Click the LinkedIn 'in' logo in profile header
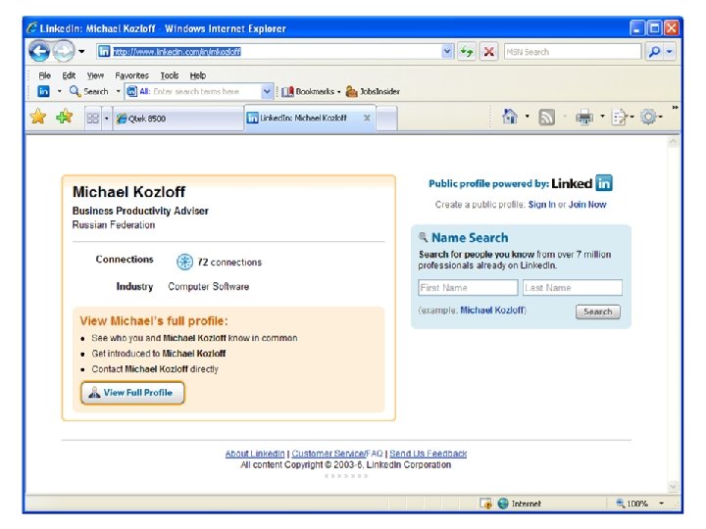Viewport: 706px width, 529px height. [x=604, y=183]
